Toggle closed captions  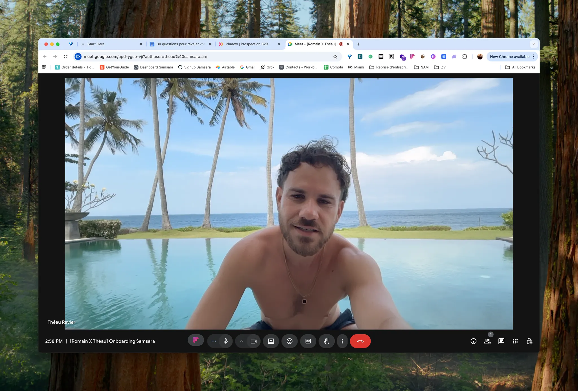[x=308, y=341]
